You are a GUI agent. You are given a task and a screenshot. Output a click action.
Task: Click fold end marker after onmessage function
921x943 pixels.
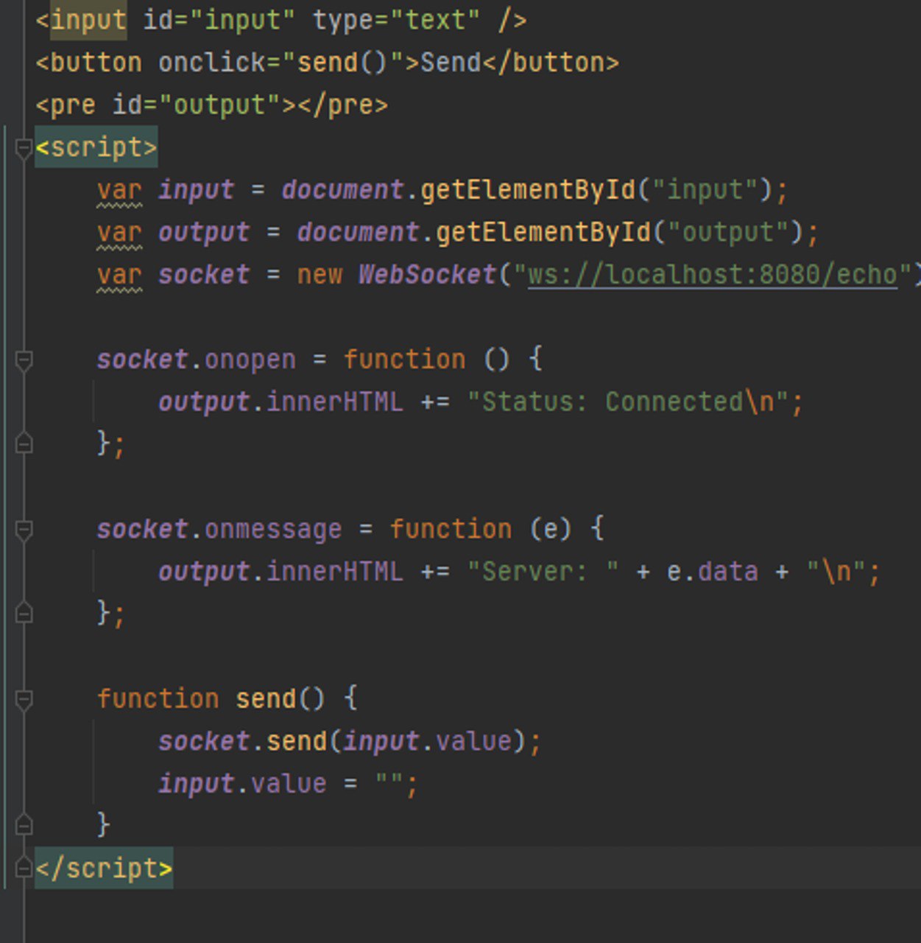point(24,613)
